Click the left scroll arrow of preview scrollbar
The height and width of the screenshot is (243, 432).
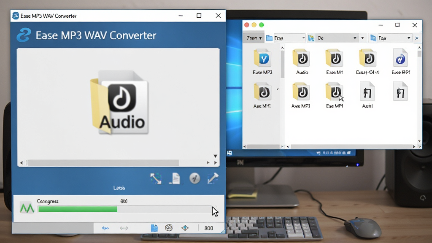tap(21, 163)
